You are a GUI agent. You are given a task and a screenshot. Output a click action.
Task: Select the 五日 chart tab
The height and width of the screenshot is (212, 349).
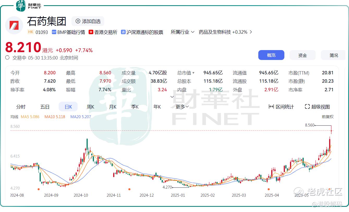pyautogui.click(x=45, y=107)
